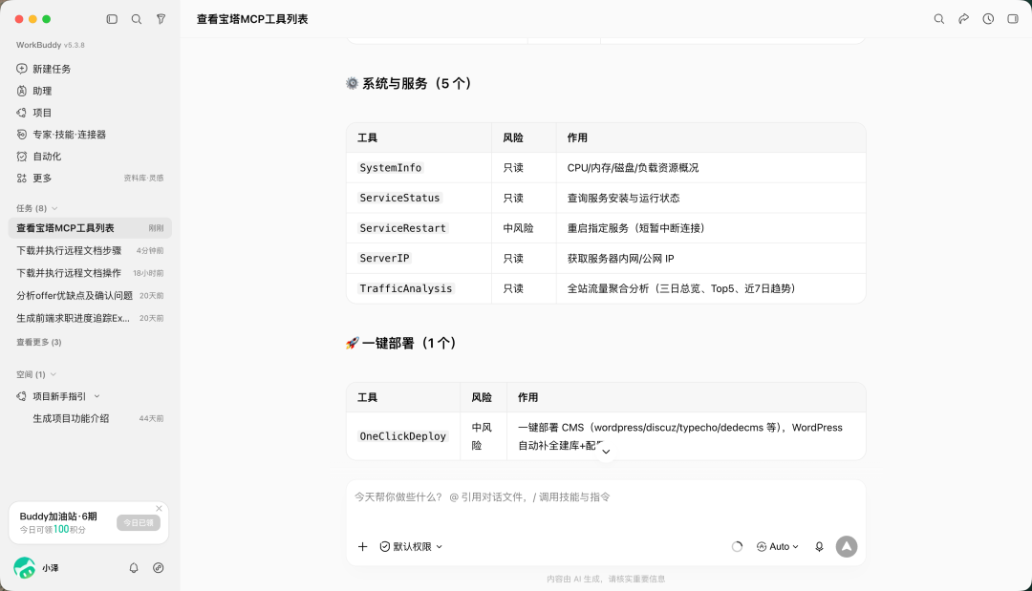Click the OneClickDeploy tool cell
This screenshot has height=591, width=1032.
[403, 436]
